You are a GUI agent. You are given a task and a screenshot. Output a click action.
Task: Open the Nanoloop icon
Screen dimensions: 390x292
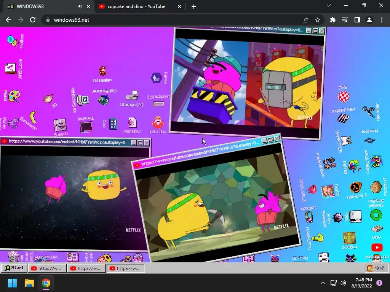pos(369,140)
